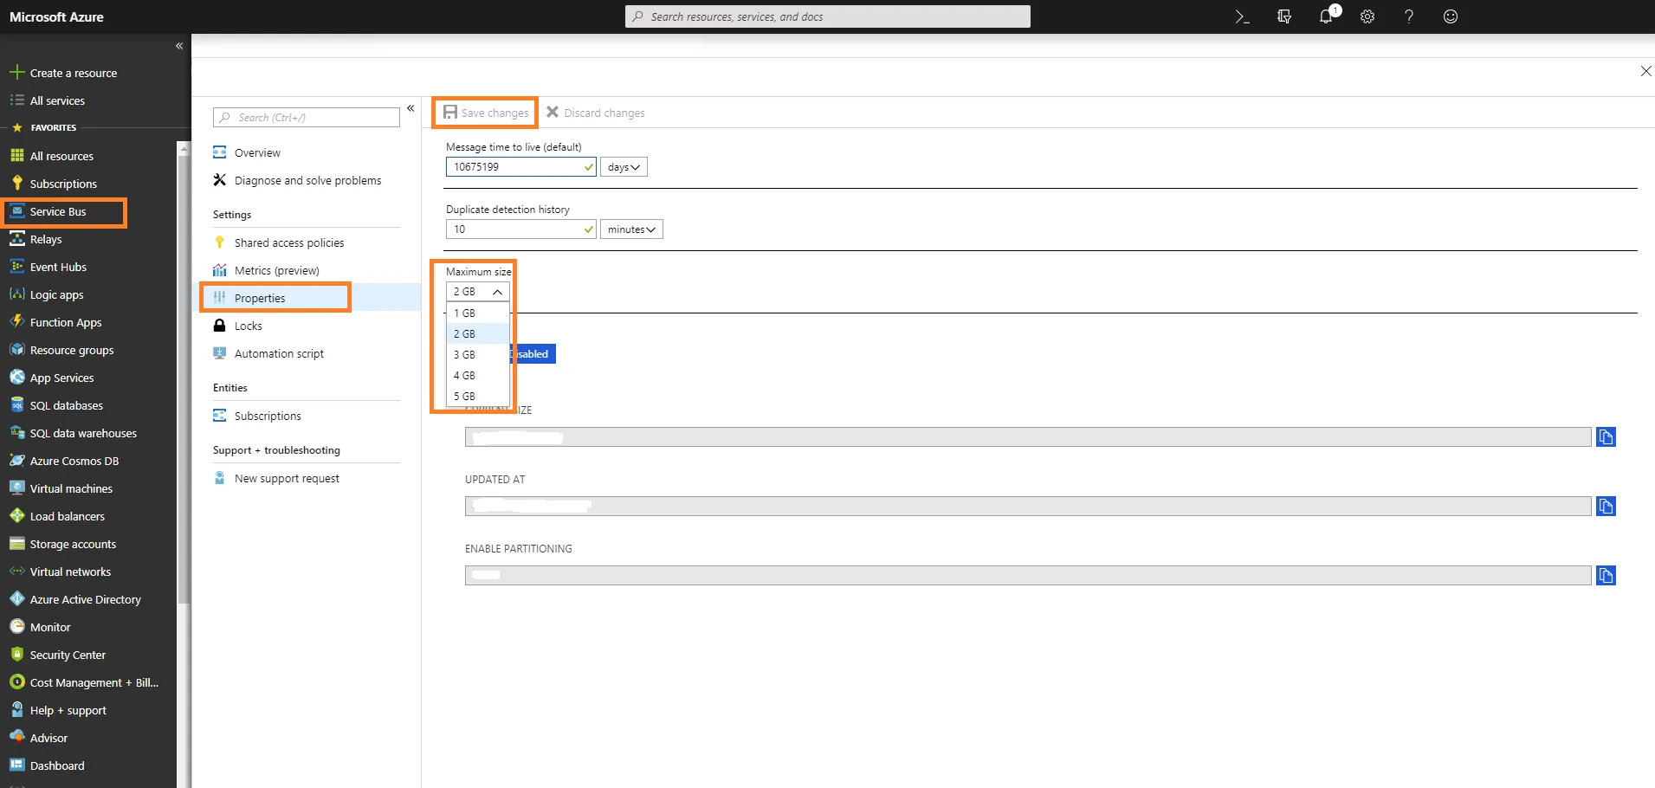Image resolution: width=1655 pixels, height=788 pixels.
Task: Open All services
Action: (x=57, y=100)
